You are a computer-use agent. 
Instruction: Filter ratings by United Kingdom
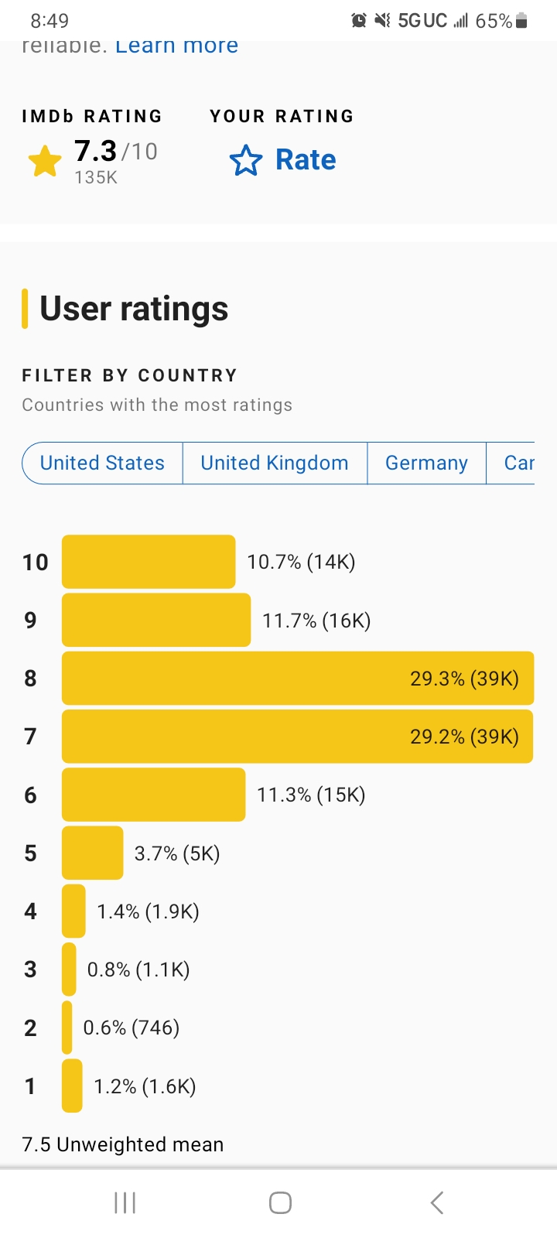click(x=275, y=463)
